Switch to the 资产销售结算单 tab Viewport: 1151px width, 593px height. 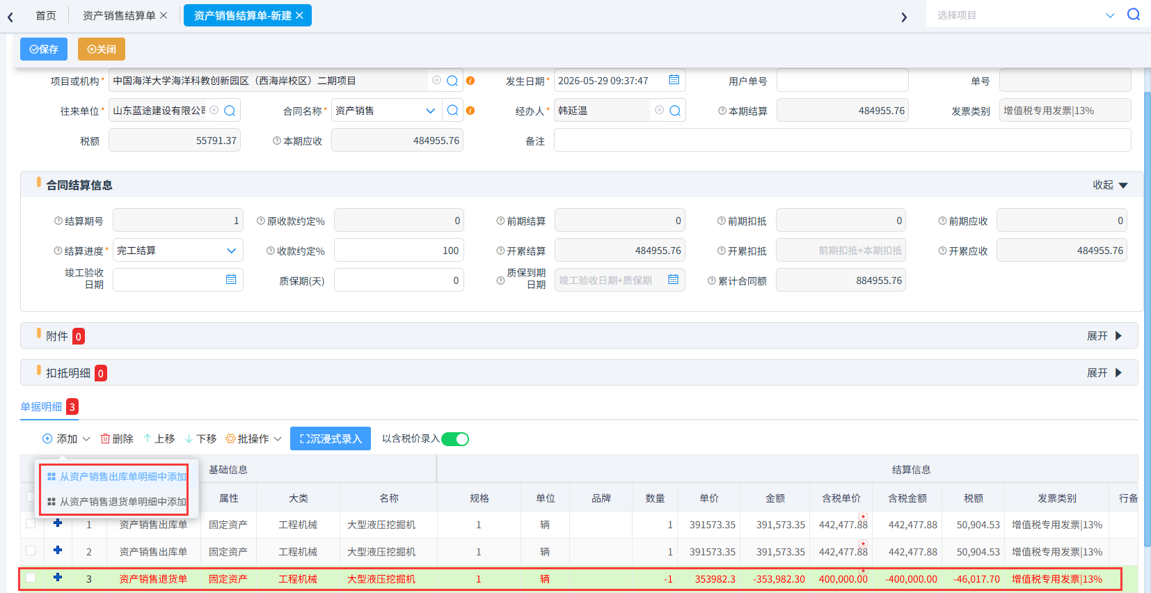coord(119,15)
